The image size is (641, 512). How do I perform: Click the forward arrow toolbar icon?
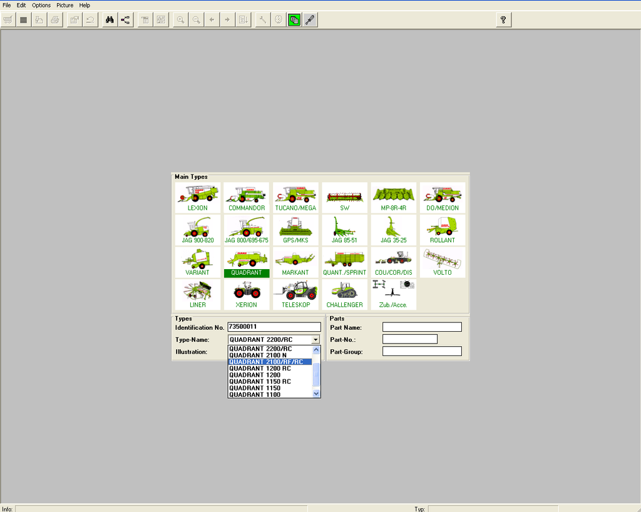[x=227, y=19]
